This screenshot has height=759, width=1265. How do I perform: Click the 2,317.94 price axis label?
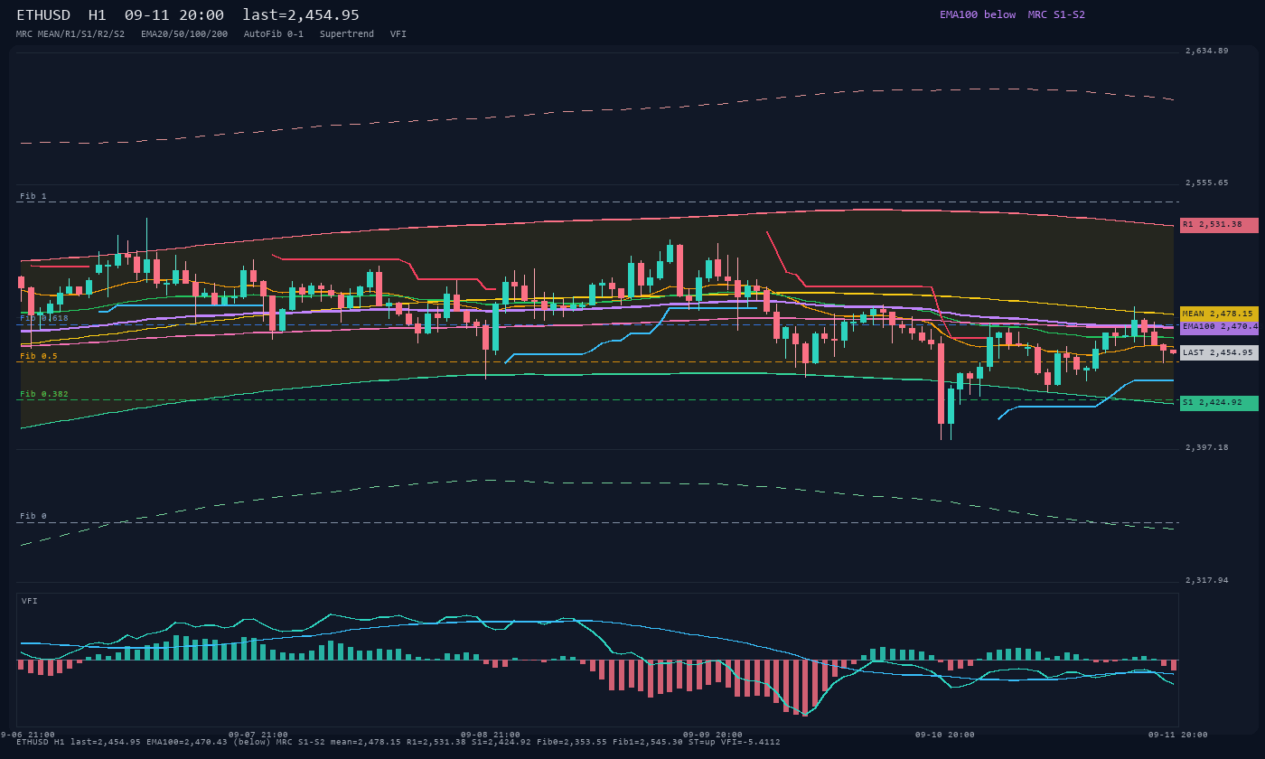[1207, 580]
